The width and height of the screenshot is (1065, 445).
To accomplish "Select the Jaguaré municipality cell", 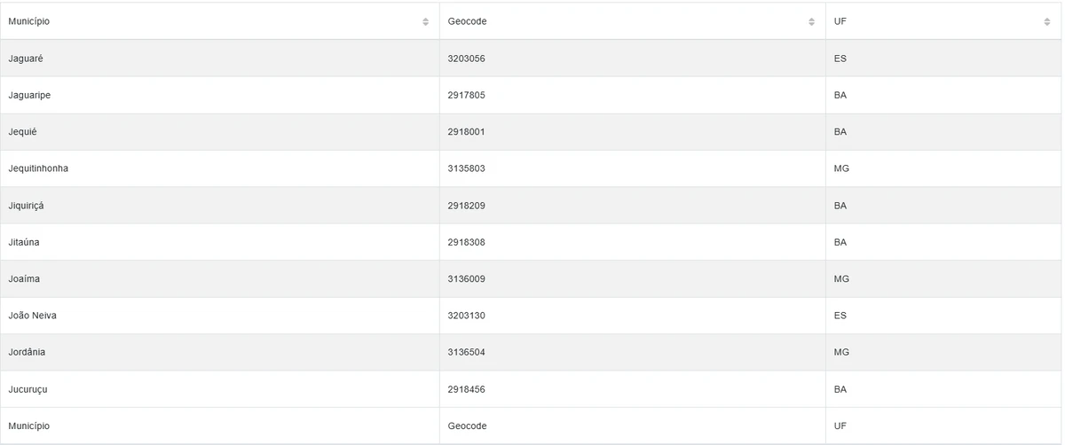I will [26, 59].
